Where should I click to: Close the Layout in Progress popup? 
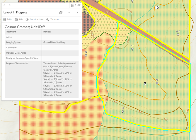tap(78, 12)
